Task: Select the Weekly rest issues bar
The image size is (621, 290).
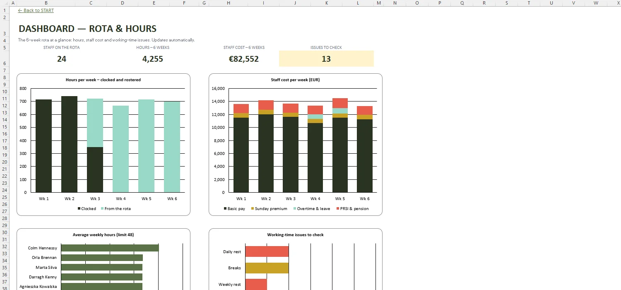Action: pyautogui.click(x=256, y=284)
